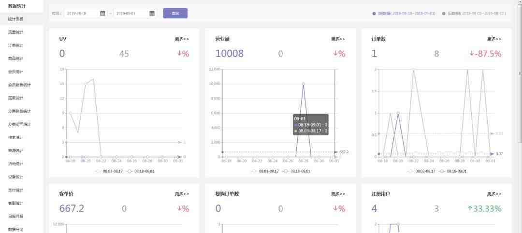Toggle 08.03-08.17 legend in UV chart

click(109, 171)
